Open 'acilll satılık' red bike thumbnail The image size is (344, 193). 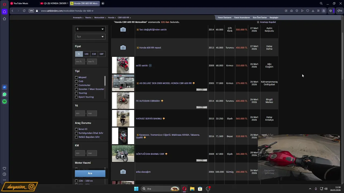click(123, 65)
